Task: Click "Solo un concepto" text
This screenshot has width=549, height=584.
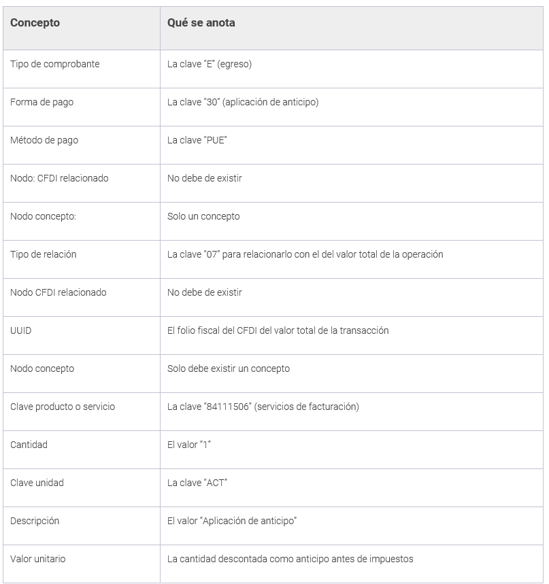Action: (203, 216)
